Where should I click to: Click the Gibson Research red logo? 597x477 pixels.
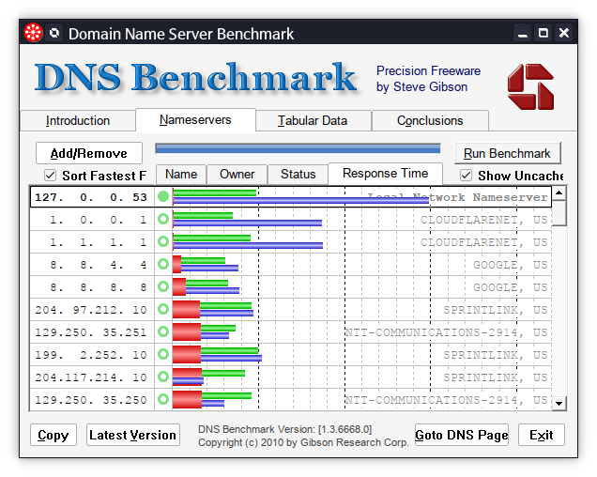coord(530,87)
